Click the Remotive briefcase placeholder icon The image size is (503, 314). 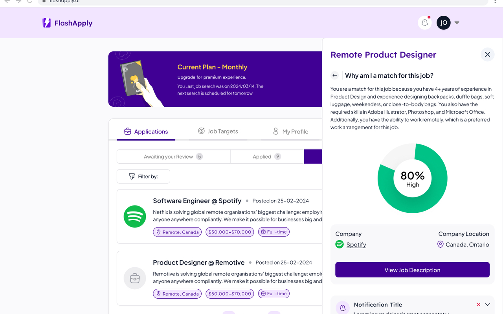coord(135,278)
